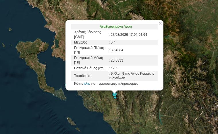Click the location text 'Αγίας Κυριακής Ιωαννίνων'

coord(132,76)
